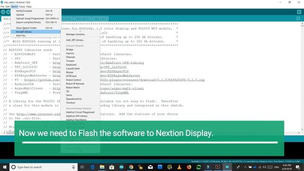Include the Bridge library
304x171 pixels.
pyautogui.click(x=80, y=49)
